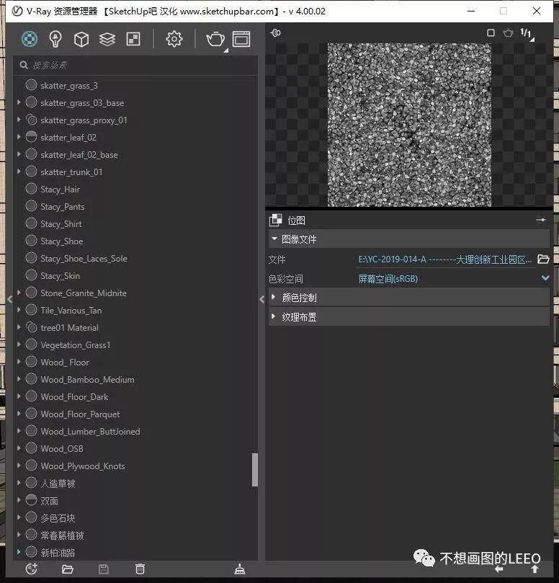Expand Tile_Various_Tan material
The image size is (559, 583).
(x=19, y=310)
